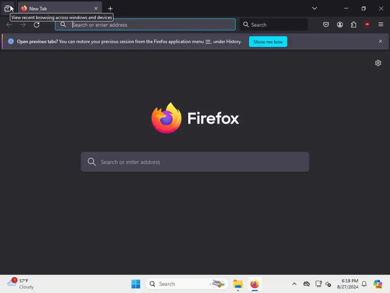Click the Show me how button

click(268, 42)
